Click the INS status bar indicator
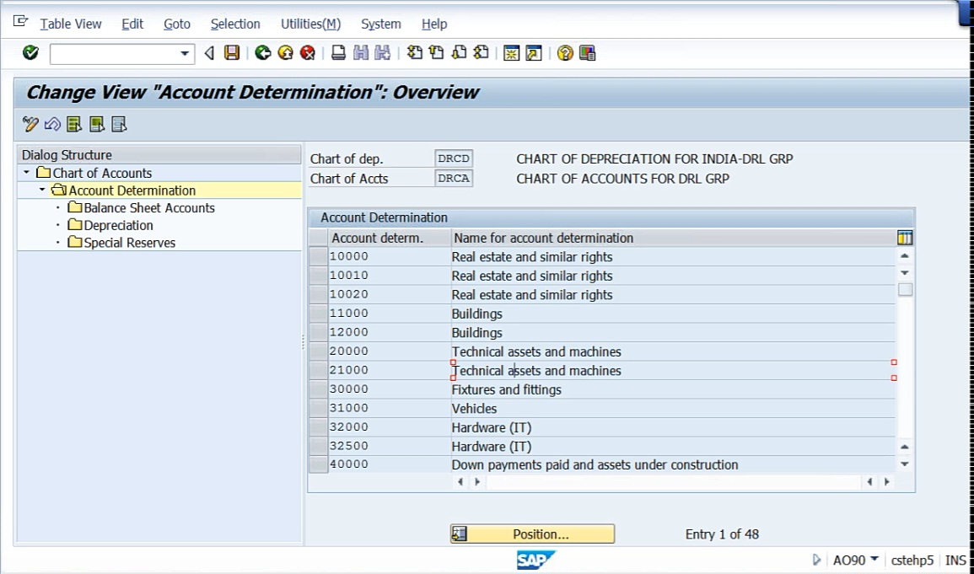Image resolution: width=974 pixels, height=574 pixels. (x=955, y=560)
